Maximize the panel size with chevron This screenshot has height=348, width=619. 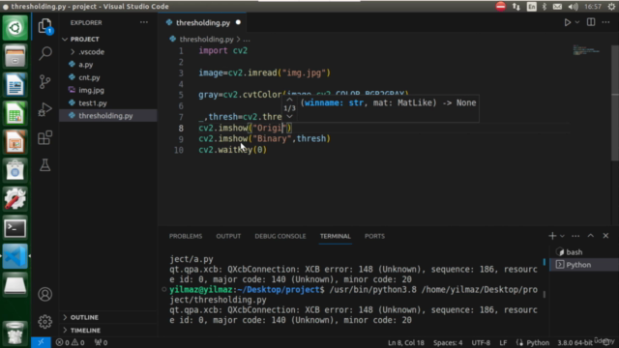[x=591, y=236]
